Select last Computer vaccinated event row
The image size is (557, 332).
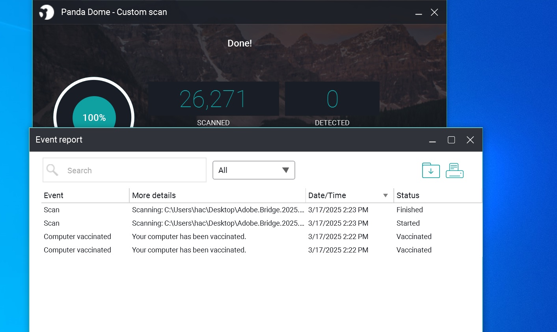261,250
